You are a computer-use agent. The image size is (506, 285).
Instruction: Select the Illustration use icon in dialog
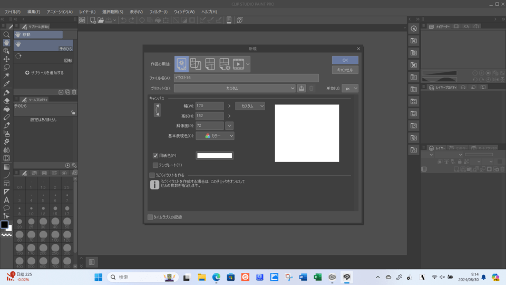(182, 64)
